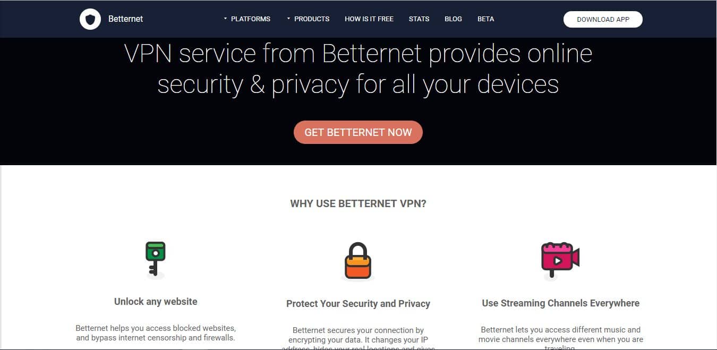
Task: Click the WHY USE BETTERNET VPN heading
Action: tap(358, 203)
